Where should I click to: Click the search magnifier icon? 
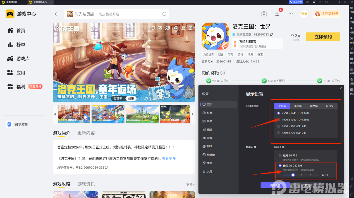click(x=164, y=14)
